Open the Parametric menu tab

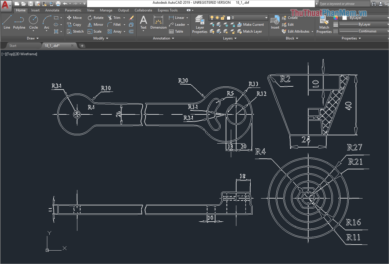click(73, 10)
